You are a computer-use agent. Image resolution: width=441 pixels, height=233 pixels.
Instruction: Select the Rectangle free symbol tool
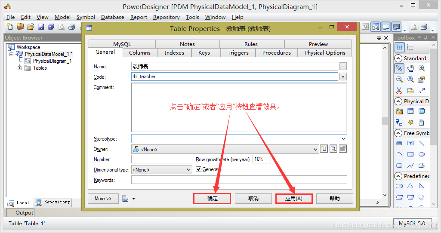(x=410, y=154)
